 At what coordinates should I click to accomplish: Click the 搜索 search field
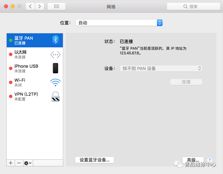coord(193,6)
